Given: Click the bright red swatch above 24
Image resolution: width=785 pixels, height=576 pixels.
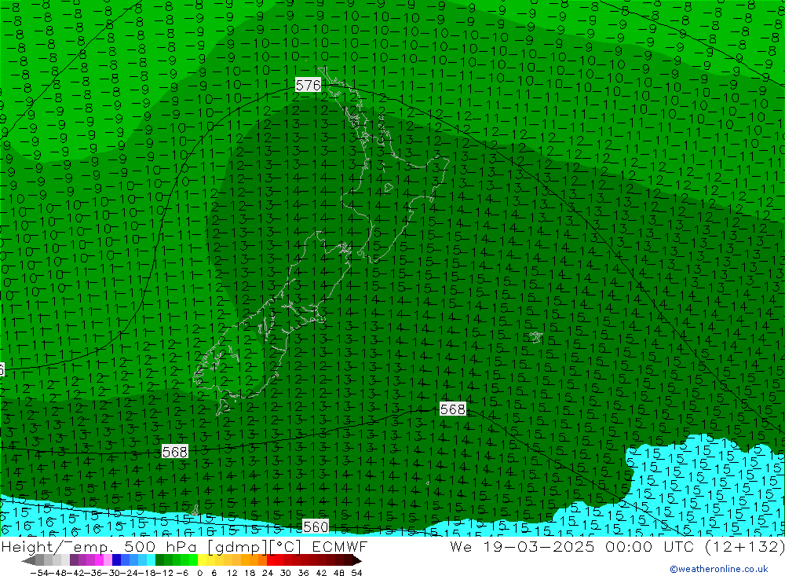Looking at the screenshot, I should coord(271,560).
